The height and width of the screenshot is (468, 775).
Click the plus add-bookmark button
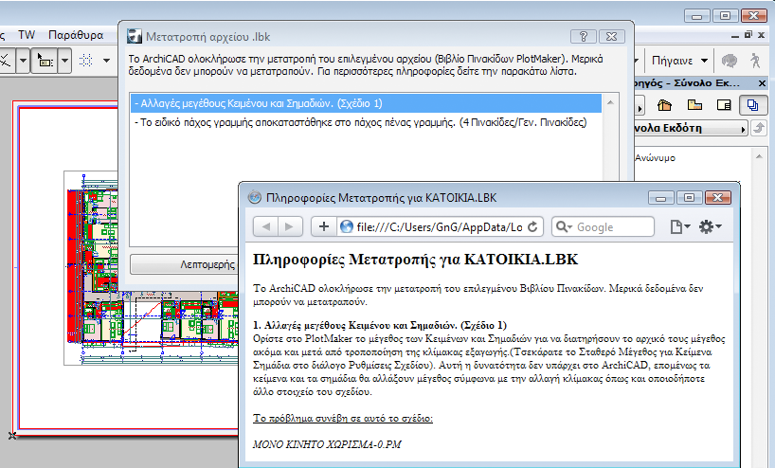pos(324,226)
